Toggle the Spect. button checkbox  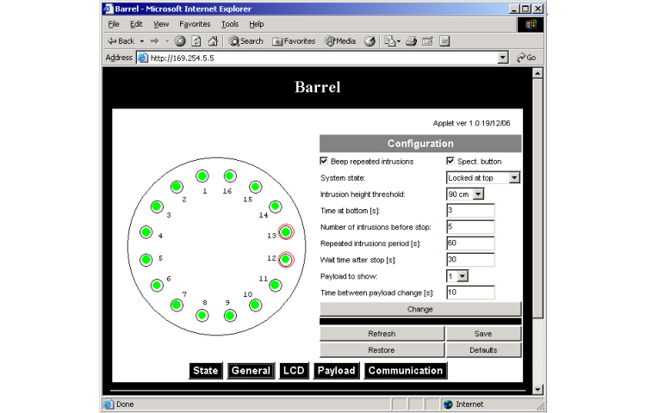click(x=450, y=161)
